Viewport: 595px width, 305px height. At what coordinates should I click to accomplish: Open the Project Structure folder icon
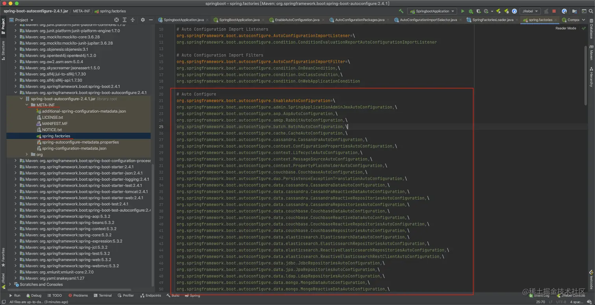click(574, 11)
